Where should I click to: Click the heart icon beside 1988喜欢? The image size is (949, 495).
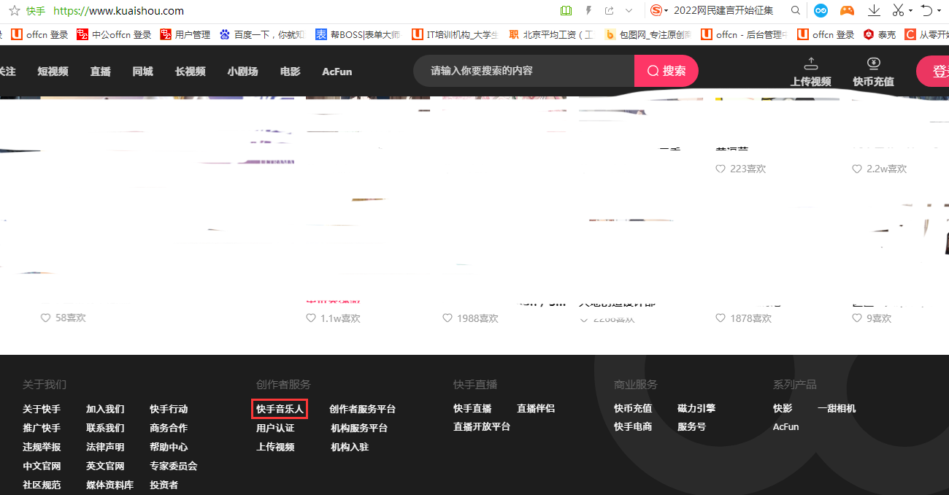tap(447, 318)
